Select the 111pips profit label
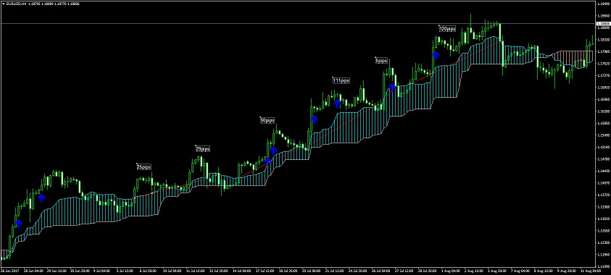 pyautogui.click(x=341, y=80)
